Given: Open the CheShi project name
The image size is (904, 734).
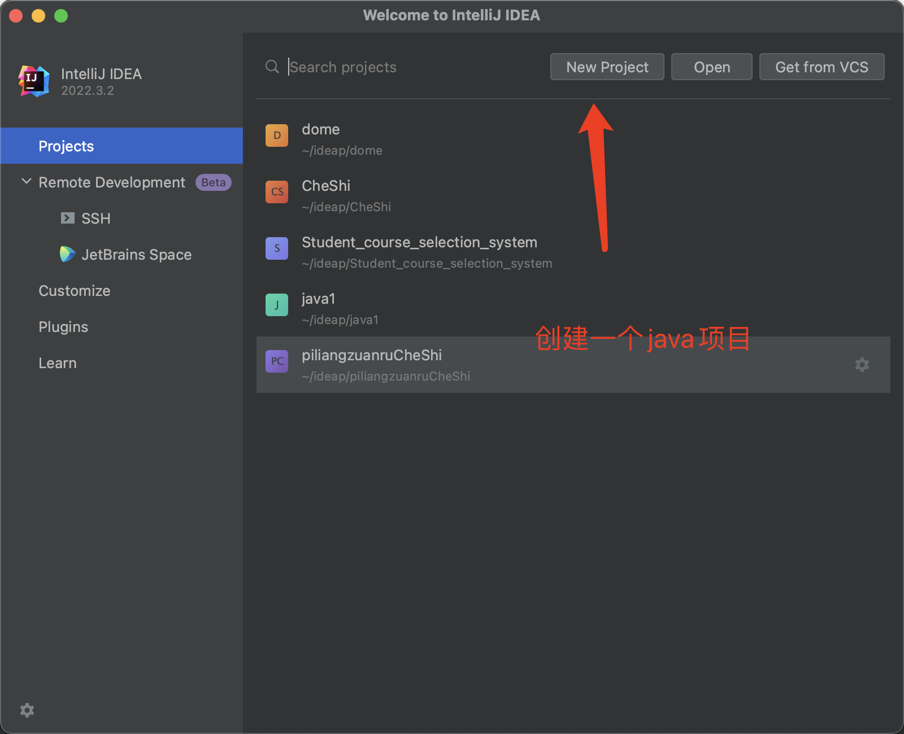Looking at the screenshot, I should click(326, 186).
